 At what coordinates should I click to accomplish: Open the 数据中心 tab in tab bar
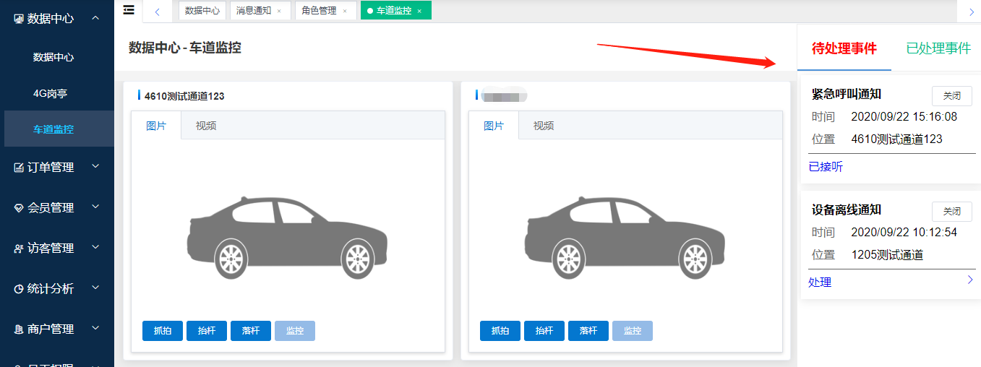coord(202,11)
